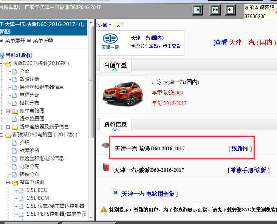Click folder icon of 新骏派D60电路图（2017款）
Screen dimensions: 277x224
tap(8, 135)
